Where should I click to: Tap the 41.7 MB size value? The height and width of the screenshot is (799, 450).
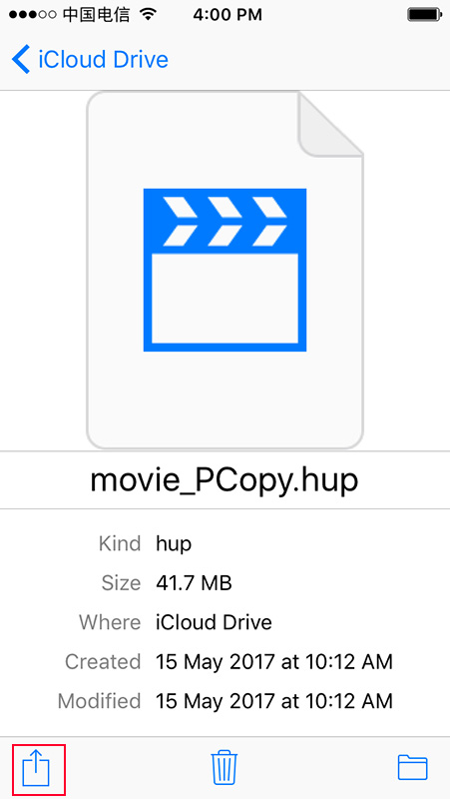point(194,582)
